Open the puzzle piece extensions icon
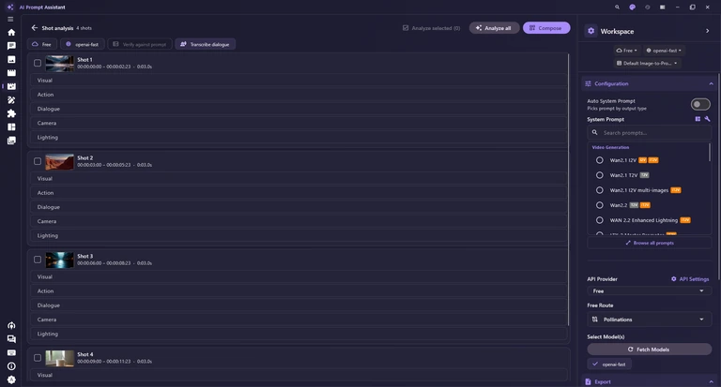Image resolution: width=721 pixels, height=387 pixels. click(x=11, y=113)
